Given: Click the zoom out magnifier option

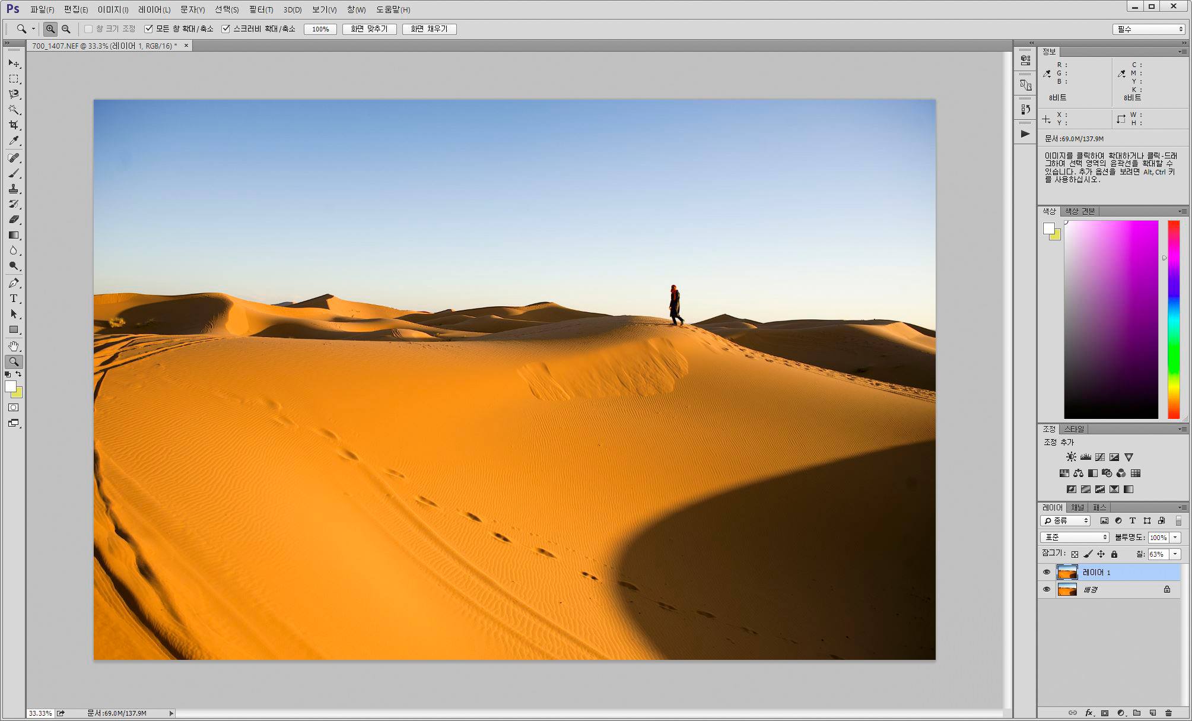Looking at the screenshot, I should pos(66,29).
